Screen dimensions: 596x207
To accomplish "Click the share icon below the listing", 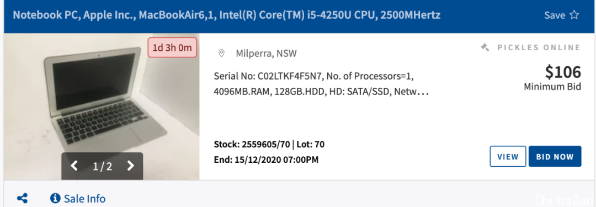I will pyautogui.click(x=23, y=198).
